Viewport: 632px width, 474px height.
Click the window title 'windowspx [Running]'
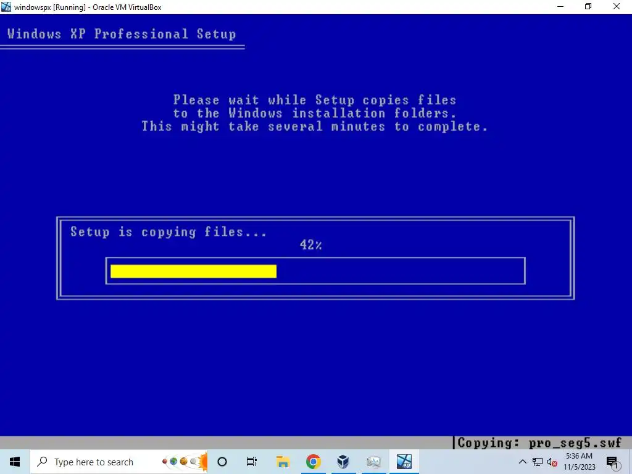tap(49, 7)
